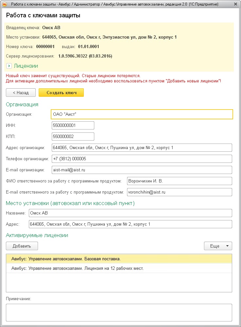Open the Еще dropdown menu
This screenshot has width=241, height=327.
coord(218,246)
